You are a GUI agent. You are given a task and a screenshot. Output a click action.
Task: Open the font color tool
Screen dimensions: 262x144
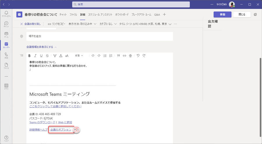pos(61,56)
